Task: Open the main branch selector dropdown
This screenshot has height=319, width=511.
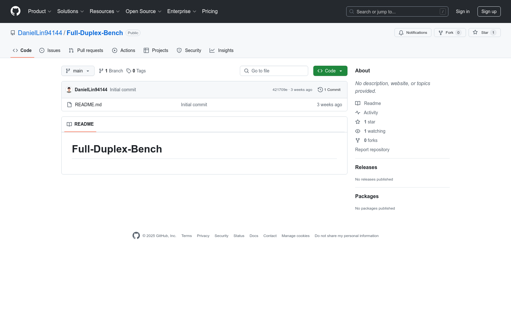Action: (78, 71)
